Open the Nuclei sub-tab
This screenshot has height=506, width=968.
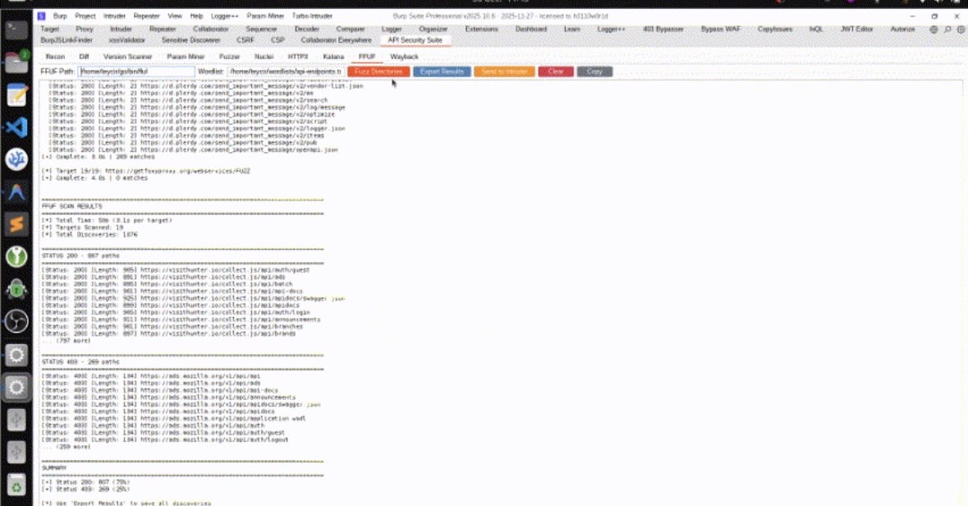[264, 56]
